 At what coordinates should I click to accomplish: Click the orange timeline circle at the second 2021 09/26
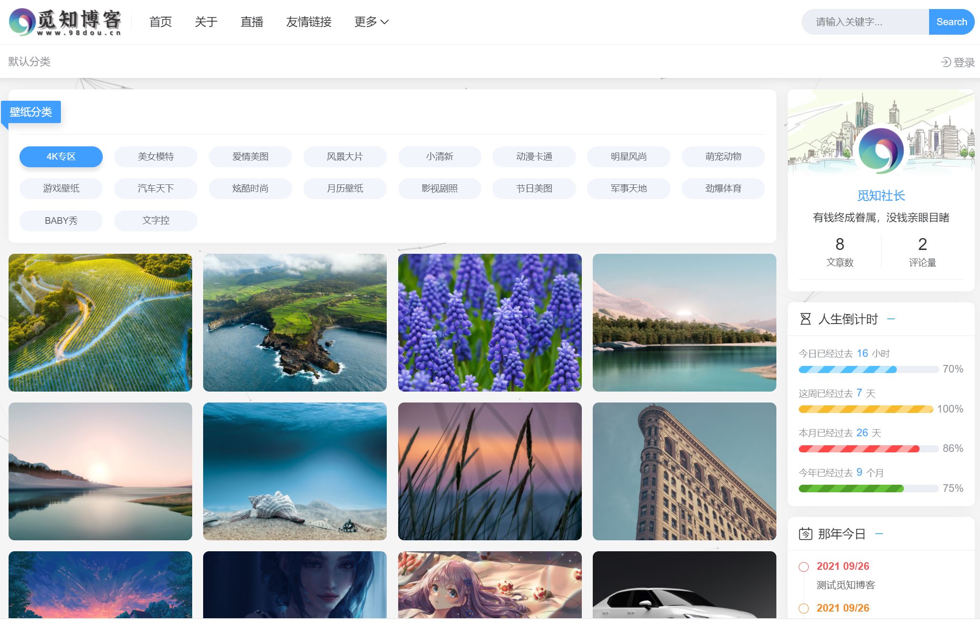[x=804, y=608]
